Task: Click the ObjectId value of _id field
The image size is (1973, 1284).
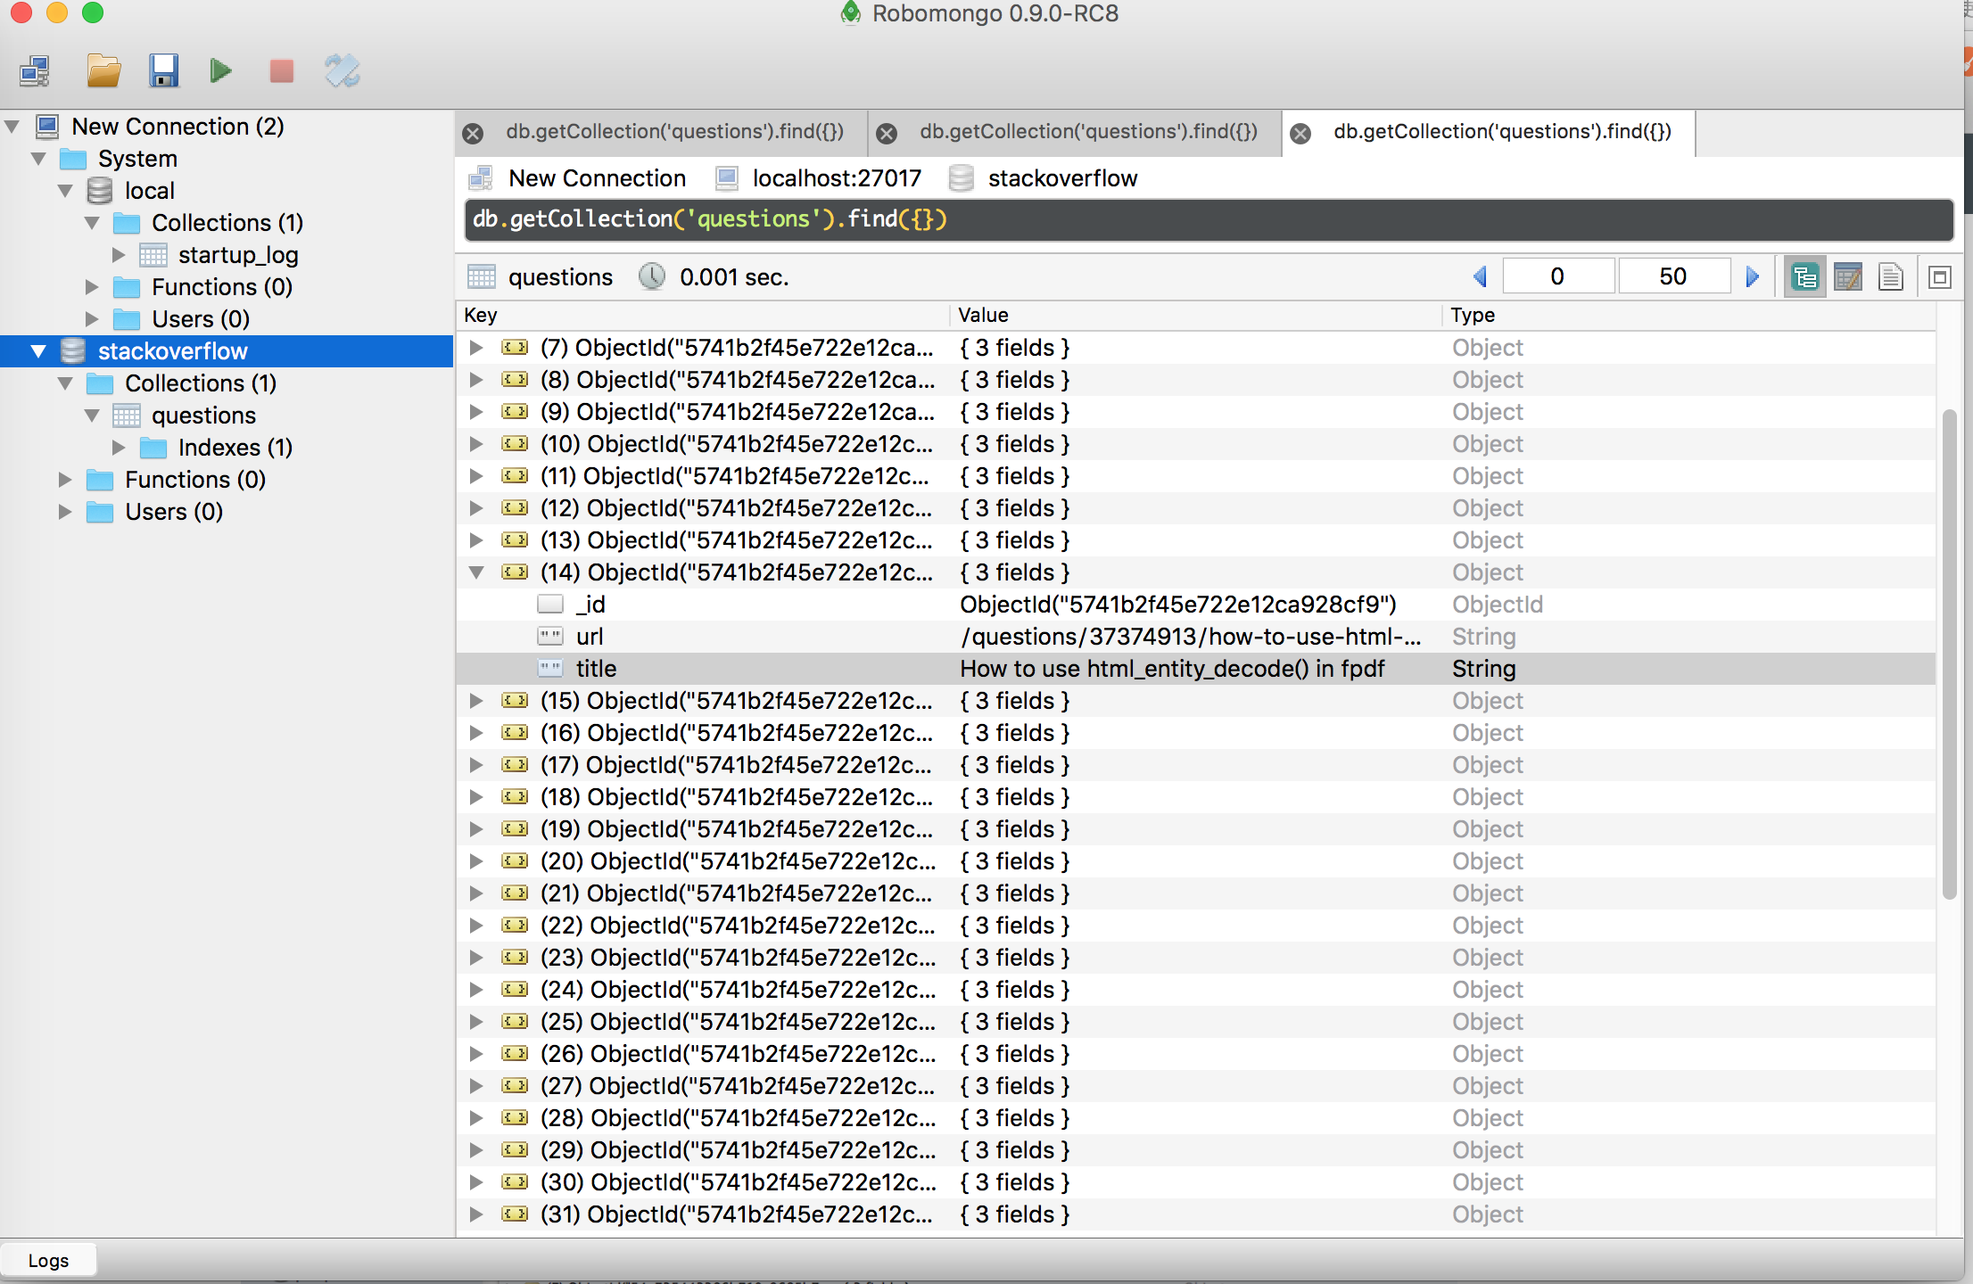Action: [1178, 605]
